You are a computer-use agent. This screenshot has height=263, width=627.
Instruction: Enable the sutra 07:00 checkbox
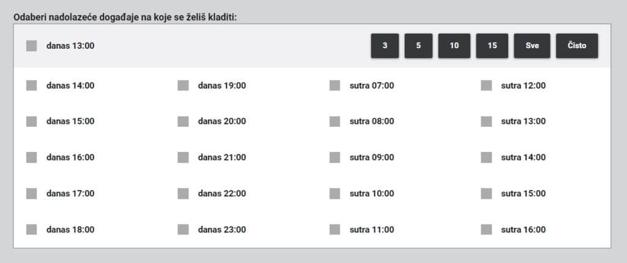(335, 85)
